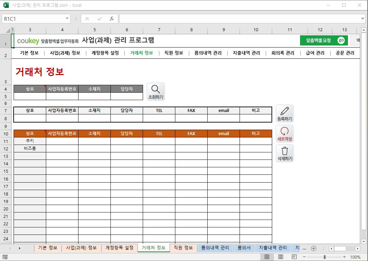Switch to Page Layout view icon
Viewport: 368px width, 261px height.
tap(280, 257)
